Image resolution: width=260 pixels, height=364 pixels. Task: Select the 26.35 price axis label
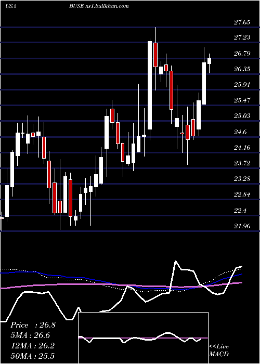click(242, 69)
